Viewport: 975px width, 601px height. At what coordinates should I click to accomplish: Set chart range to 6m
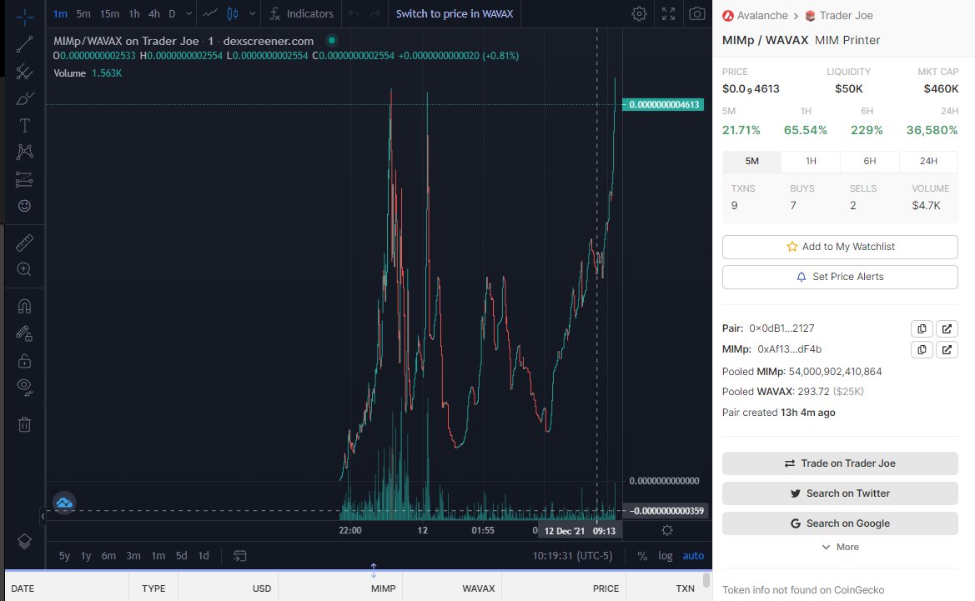pos(108,556)
